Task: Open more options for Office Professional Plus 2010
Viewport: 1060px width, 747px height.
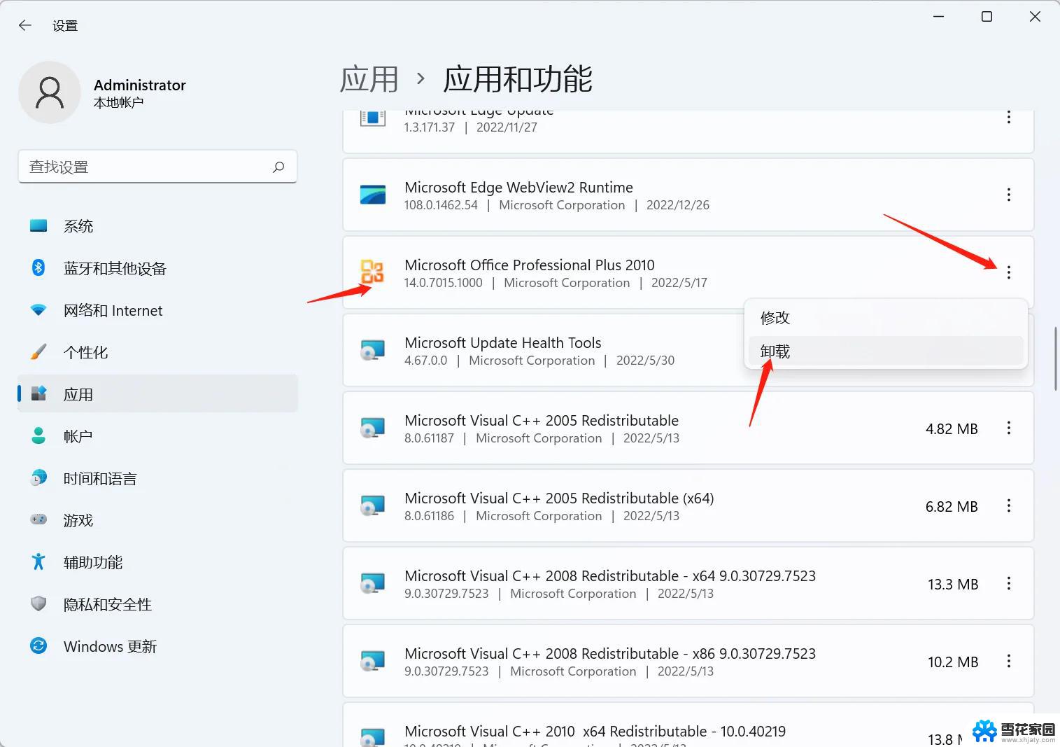Action: (x=1008, y=272)
